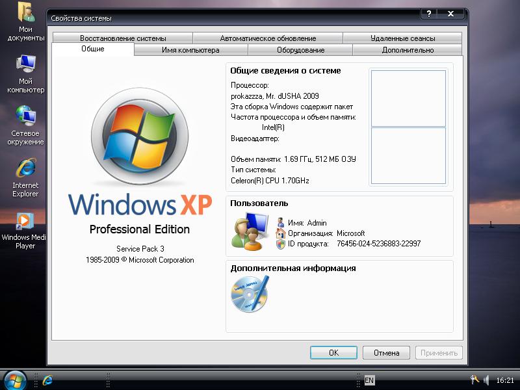Click the Celeron(R) CPU 1.70GHz text
This screenshot has width=520, height=390.
(270, 181)
